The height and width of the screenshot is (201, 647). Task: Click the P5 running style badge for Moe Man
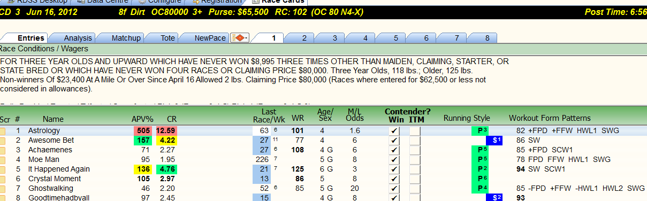(x=479, y=159)
